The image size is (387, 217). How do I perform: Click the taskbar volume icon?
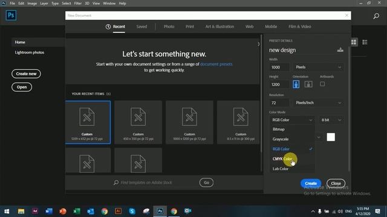[340, 212]
